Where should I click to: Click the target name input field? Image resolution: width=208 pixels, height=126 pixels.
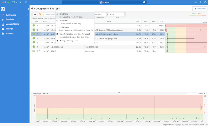pos(50,14)
